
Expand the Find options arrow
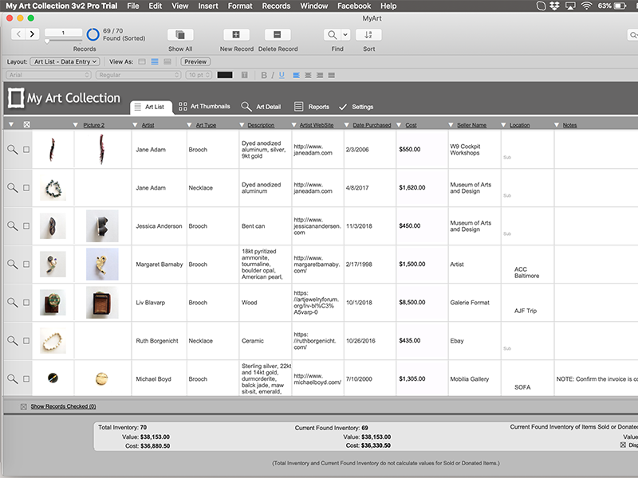345,34
